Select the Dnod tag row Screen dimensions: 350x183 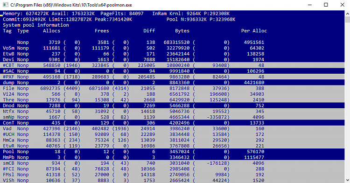click(172, 106)
